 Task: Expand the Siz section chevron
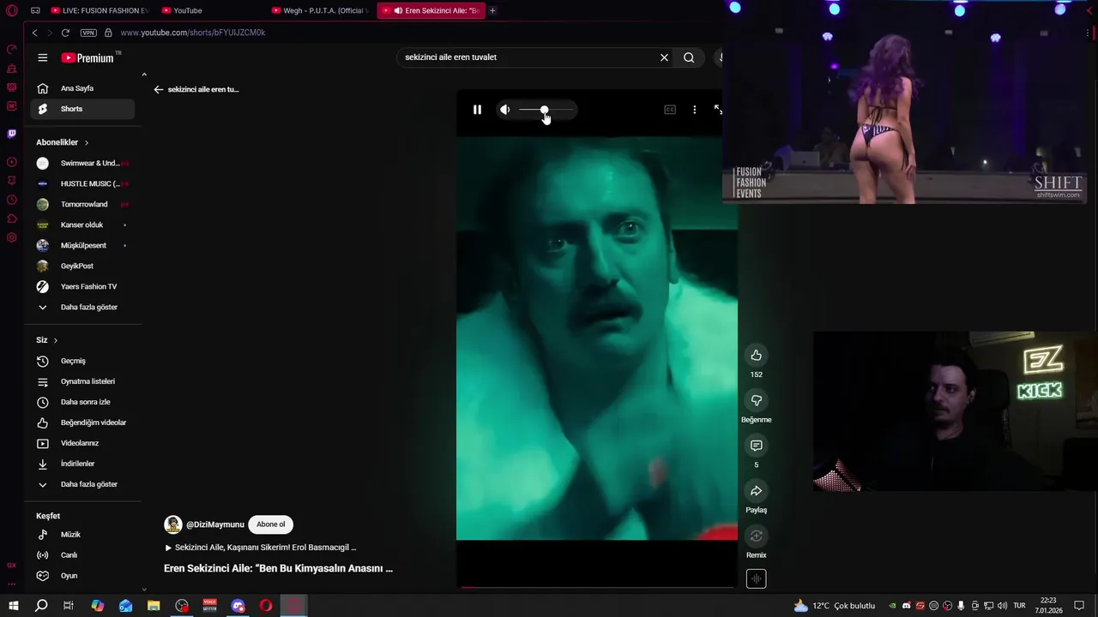pyautogui.click(x=56, y=340)
